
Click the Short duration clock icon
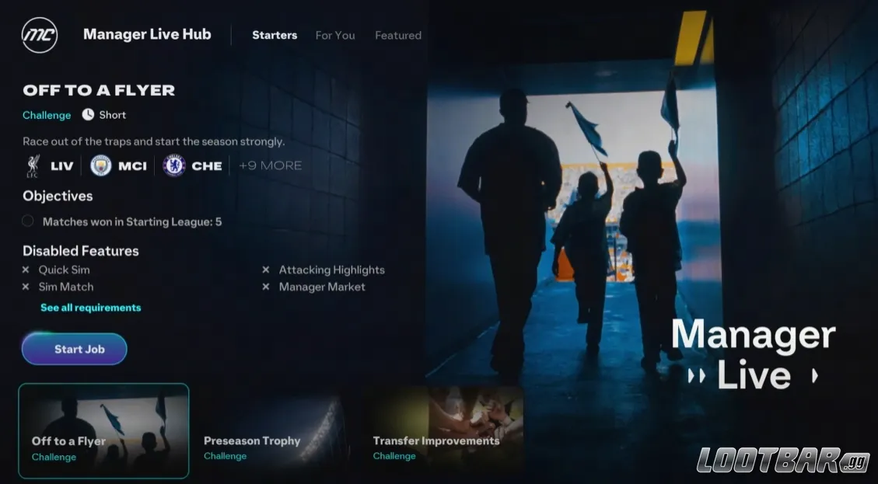click(x=88, y=114)
